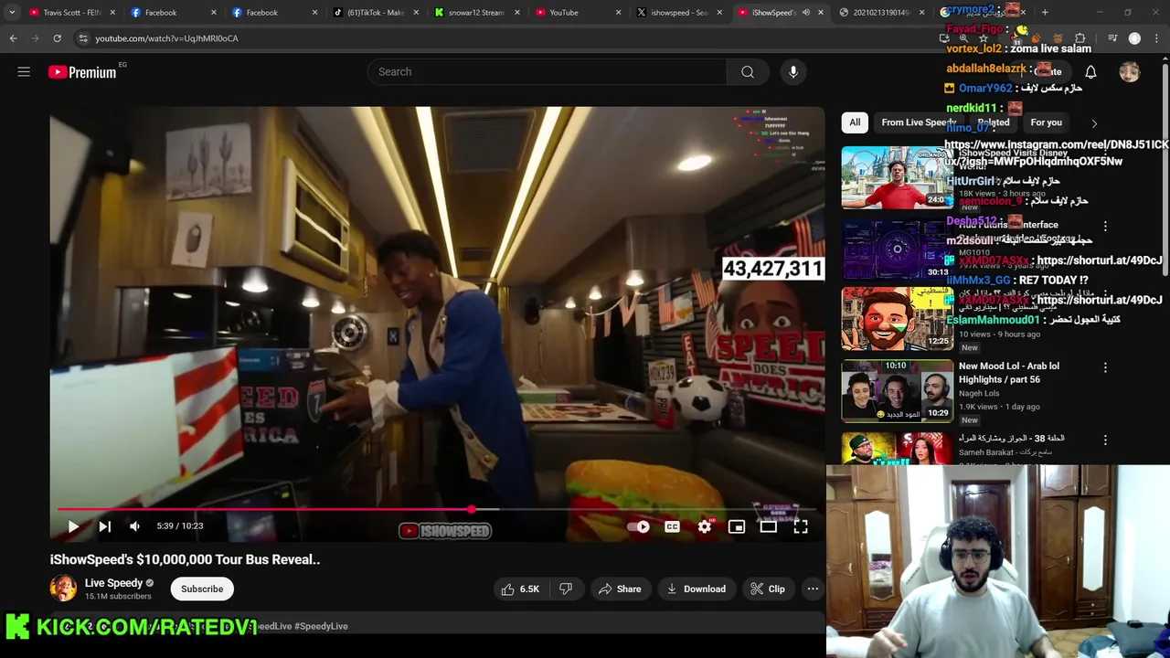The image size is (1170, 658).
Task: Open more actions under the video
Action: point(813,589)
